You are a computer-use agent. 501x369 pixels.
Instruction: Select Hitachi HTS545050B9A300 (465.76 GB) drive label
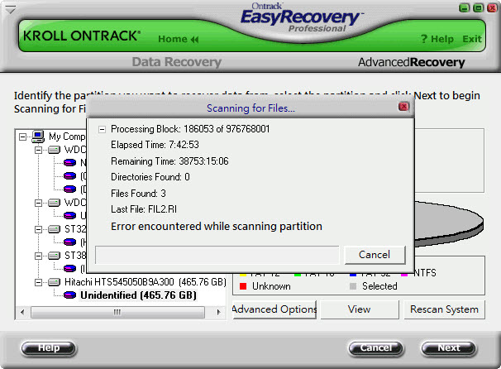pyautogui.click(x=146, y=282)
